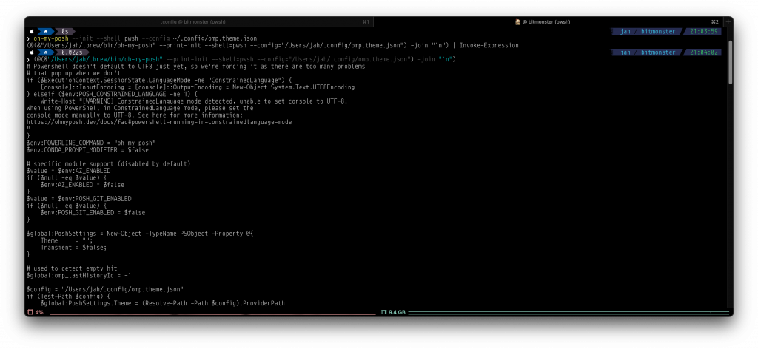Click the '0s' execution time segment
Screen dimensions: 758x349
pyautogui.click(x=65, y=31)
